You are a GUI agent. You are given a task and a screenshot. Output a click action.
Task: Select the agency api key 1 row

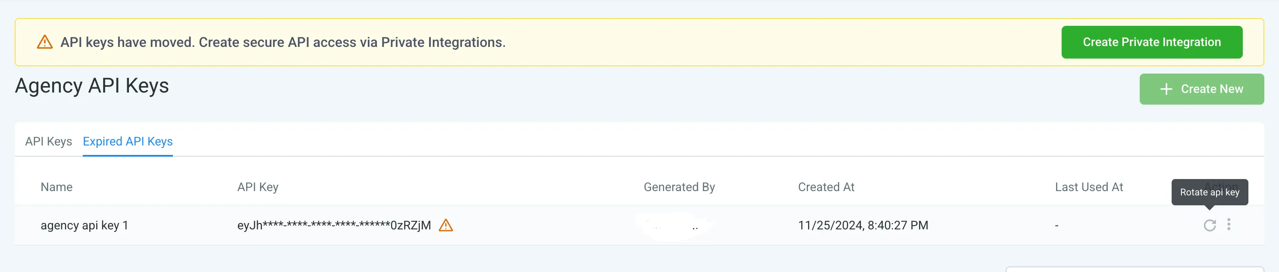coord(85,226)
